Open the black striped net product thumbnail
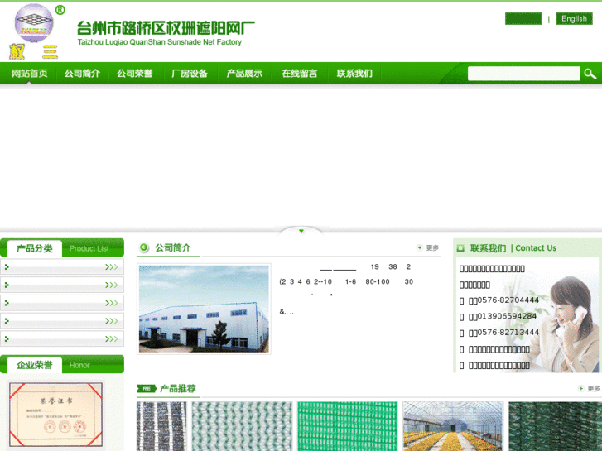Image resolution: width=602 pixels, height=451 pixels. (161, 426)
